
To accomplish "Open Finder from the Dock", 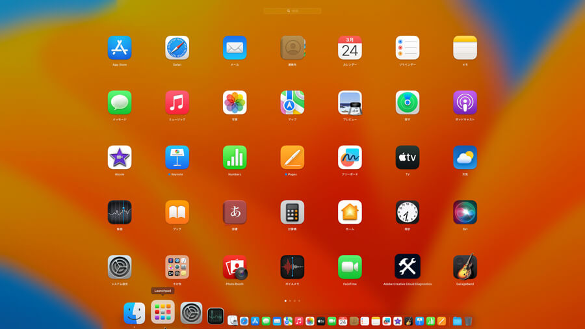I will (135, 313).
